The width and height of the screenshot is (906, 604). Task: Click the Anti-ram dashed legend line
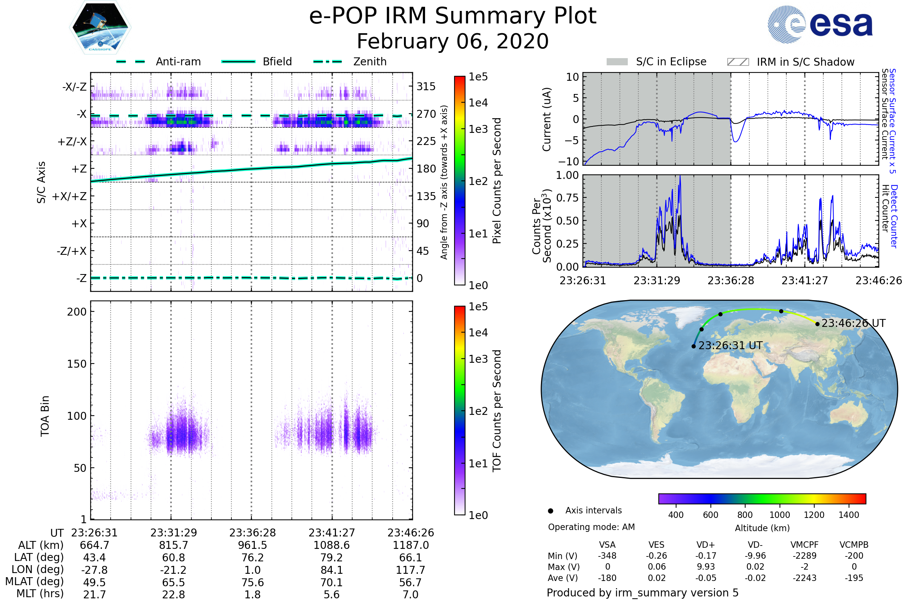point(131,62)
